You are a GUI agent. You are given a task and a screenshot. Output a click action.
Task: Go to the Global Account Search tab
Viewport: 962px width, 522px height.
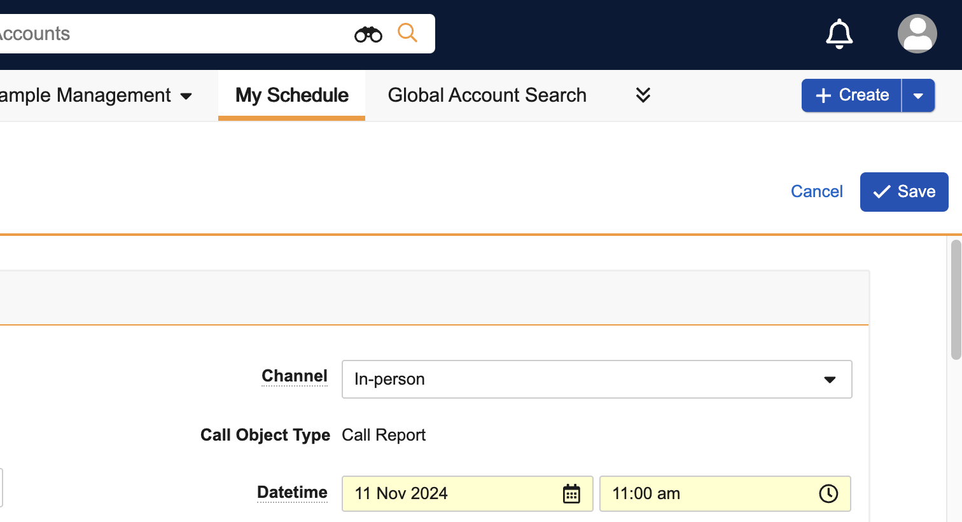(487, 95)
